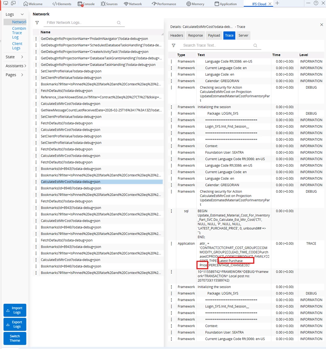Click the trace Type column header
This screenshot has width=326, height=349.
[181, 55]
